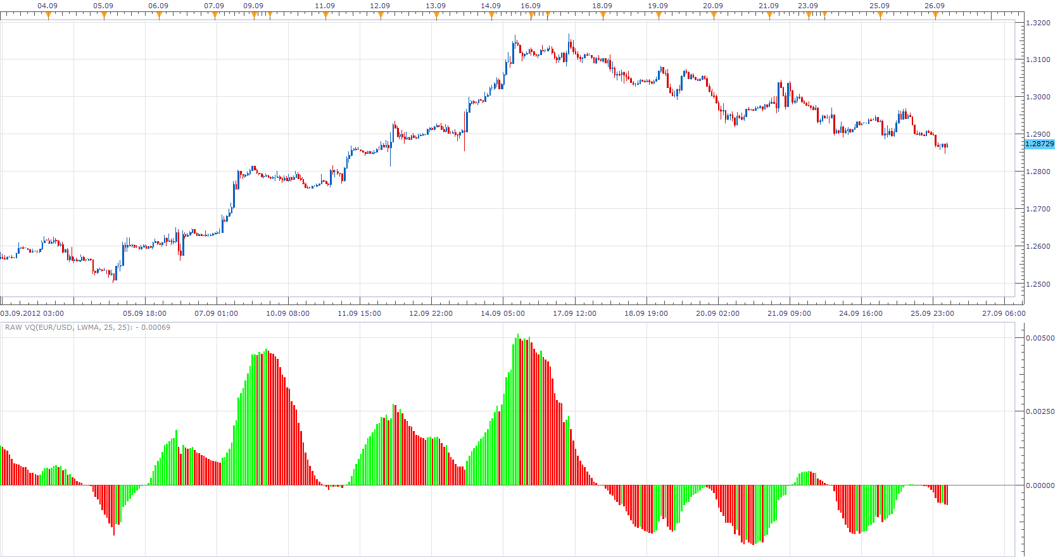The width and height of the screenshot is (1060, 557).
Task: Click the 11.09 day marker triangle
Action: [325, 16]
